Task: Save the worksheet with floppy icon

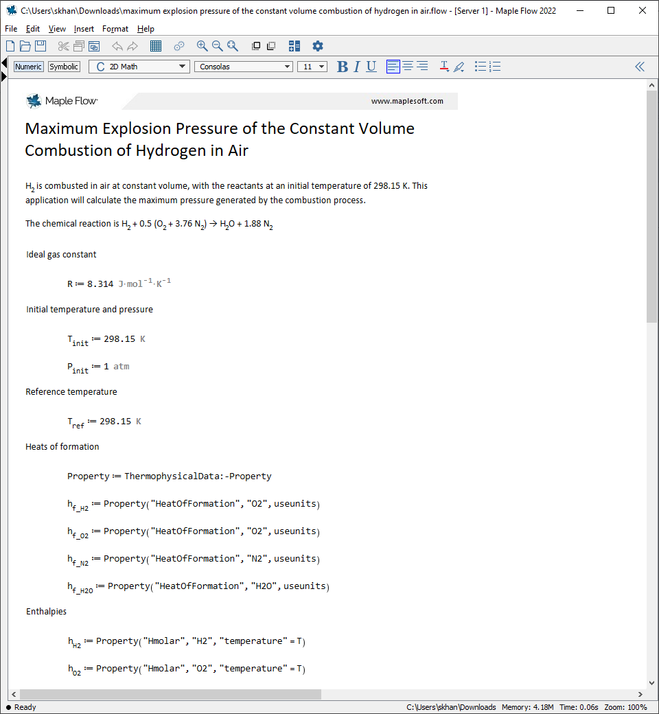Action: click(x=41, y=46)
